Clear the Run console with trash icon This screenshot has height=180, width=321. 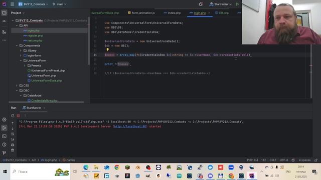coord(13,150)
